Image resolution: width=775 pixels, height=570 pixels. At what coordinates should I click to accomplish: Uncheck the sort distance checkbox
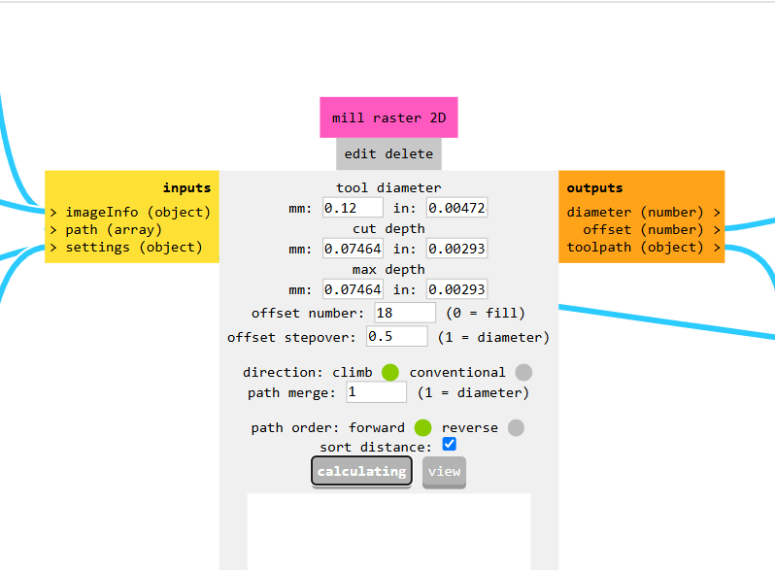(450, 444)
